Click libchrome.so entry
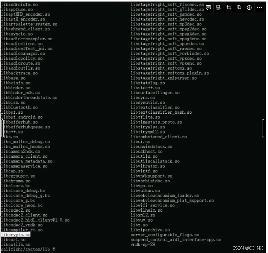Screen dimensions: 268x253 pos(16,181)
